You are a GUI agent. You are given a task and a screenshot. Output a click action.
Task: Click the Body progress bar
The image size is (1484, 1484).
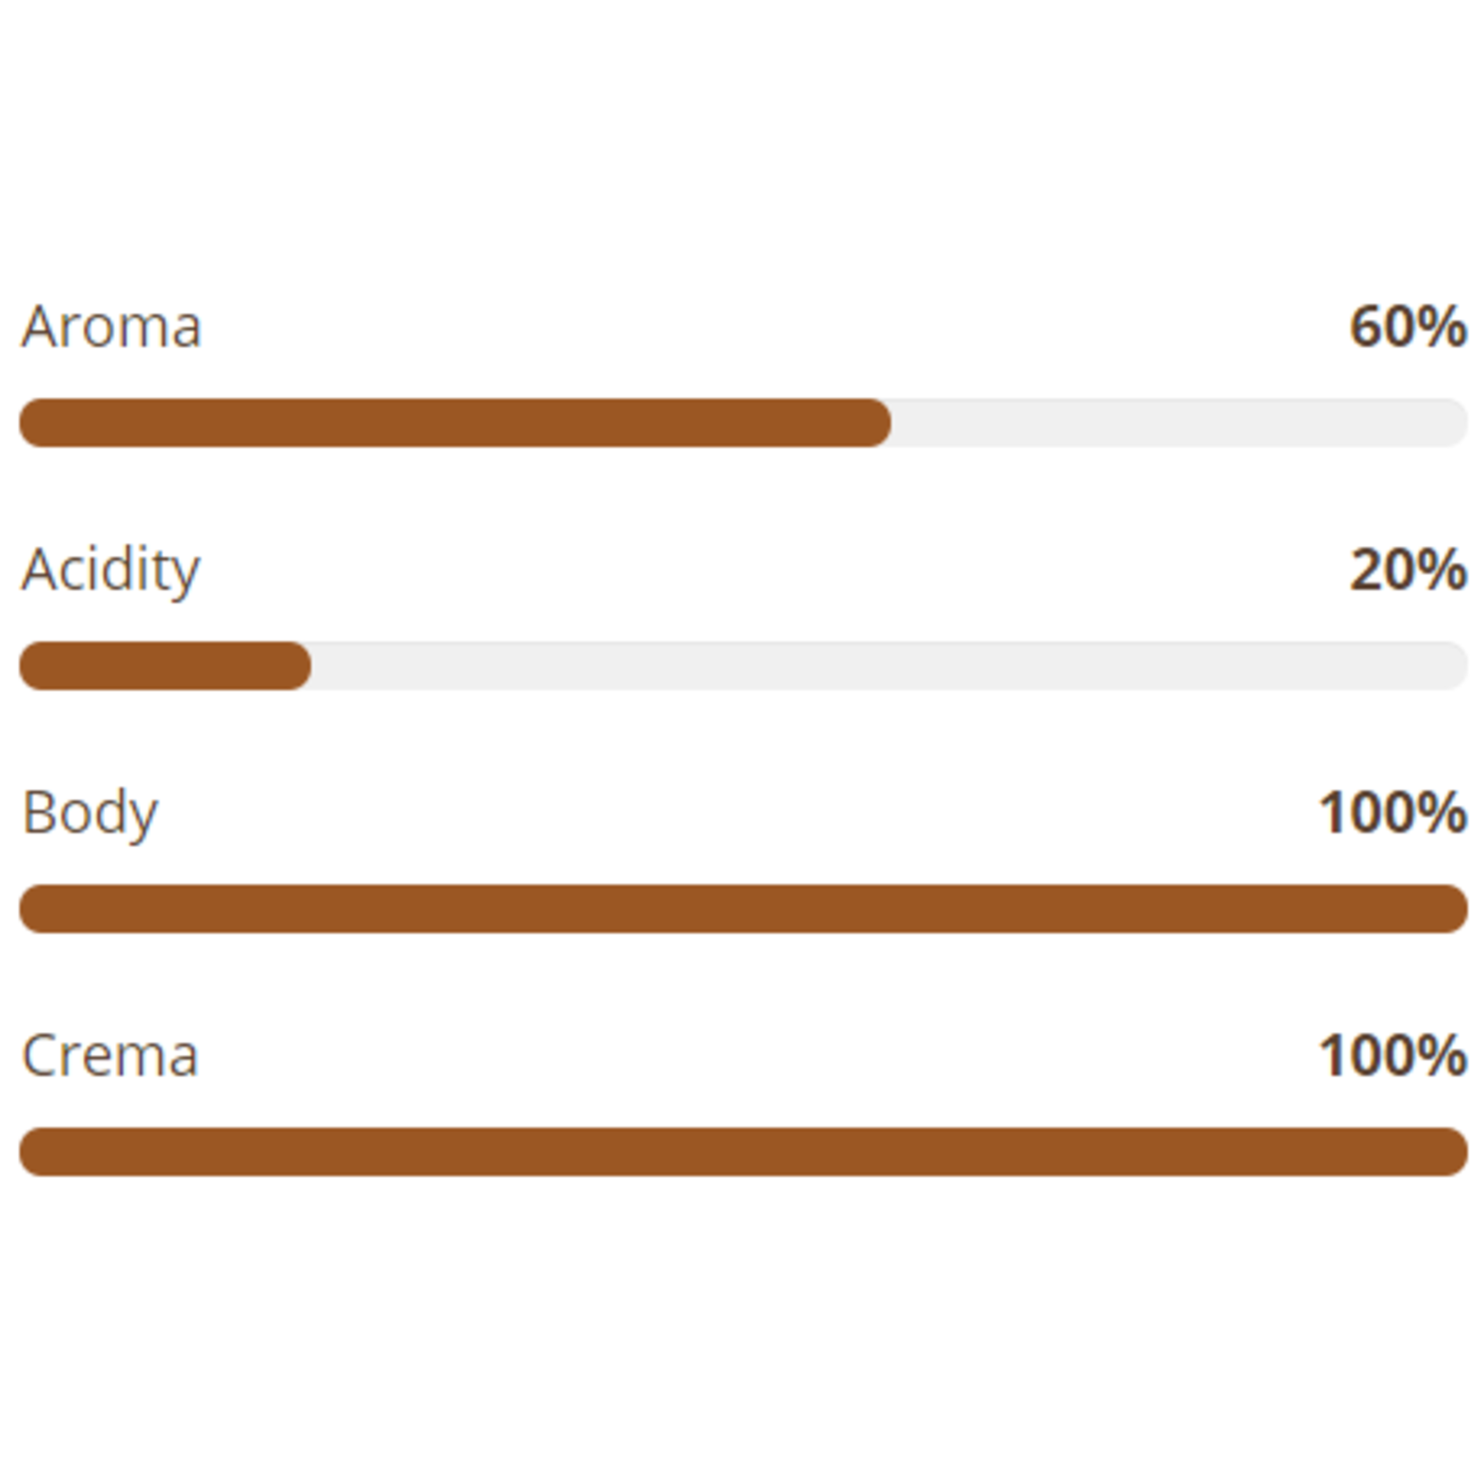tap(743, 909)
